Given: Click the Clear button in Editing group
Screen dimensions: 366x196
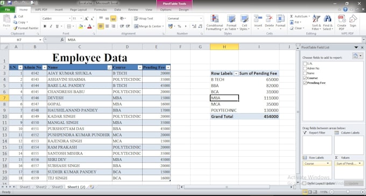Looking at the screenshot, I should (x=297, y=28).
